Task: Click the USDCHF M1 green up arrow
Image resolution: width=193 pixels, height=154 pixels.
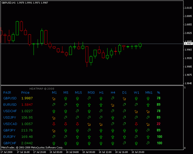Action: pyautogui.click(x=54, y=111)
